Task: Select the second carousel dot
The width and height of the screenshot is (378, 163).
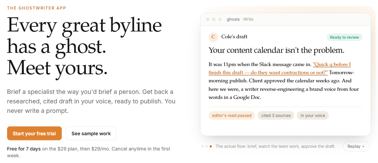Action: click(207, 146)
